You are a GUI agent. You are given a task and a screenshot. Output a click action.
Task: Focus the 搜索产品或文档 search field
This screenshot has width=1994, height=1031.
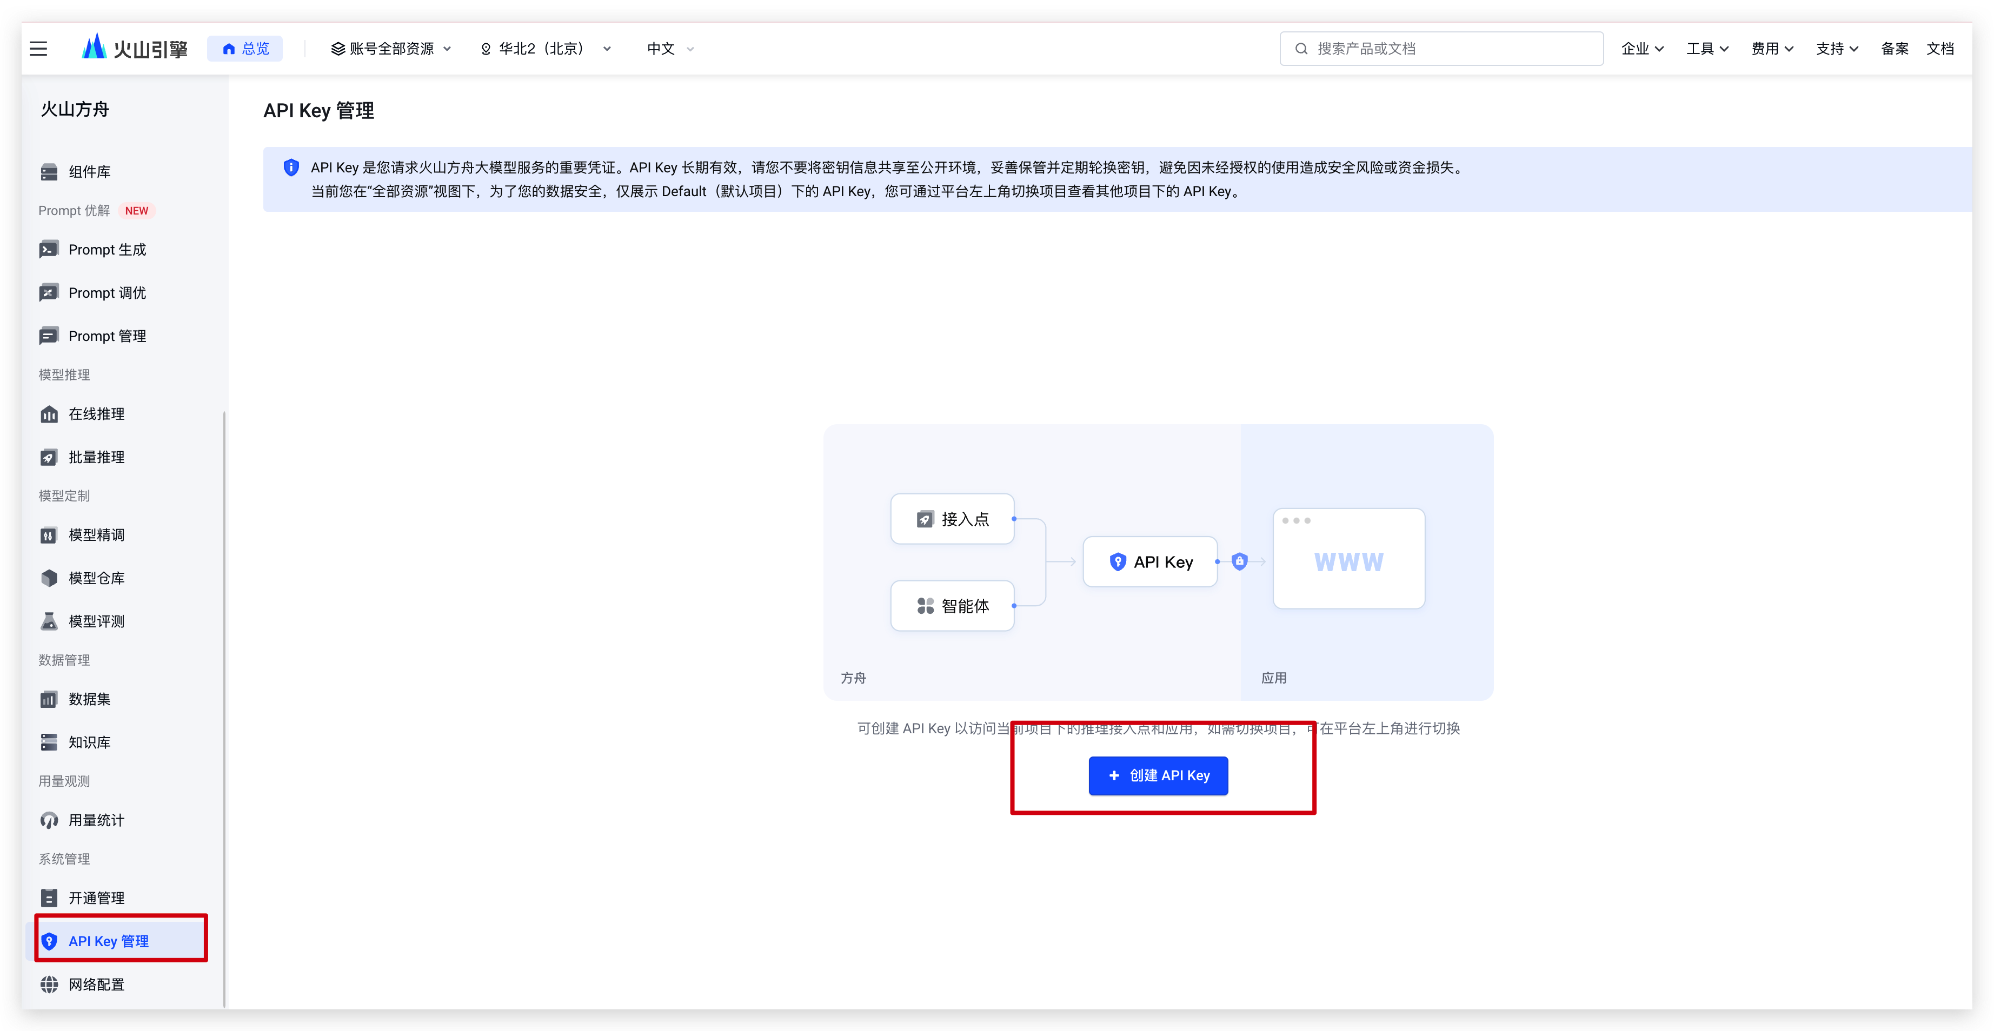tap(1441, 49)
